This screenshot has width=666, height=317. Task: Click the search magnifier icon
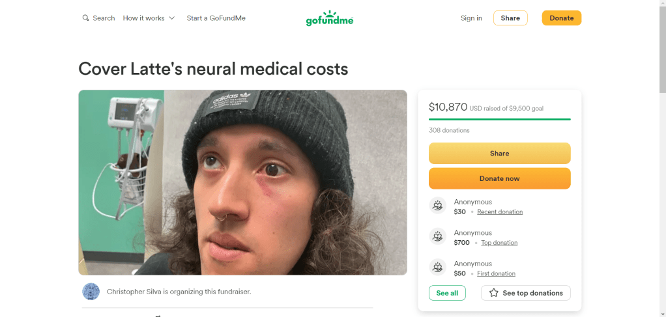pos(85,18)
